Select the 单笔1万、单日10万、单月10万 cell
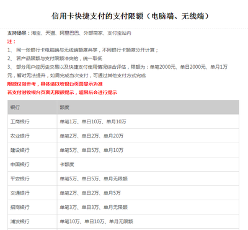 point(148,122)
